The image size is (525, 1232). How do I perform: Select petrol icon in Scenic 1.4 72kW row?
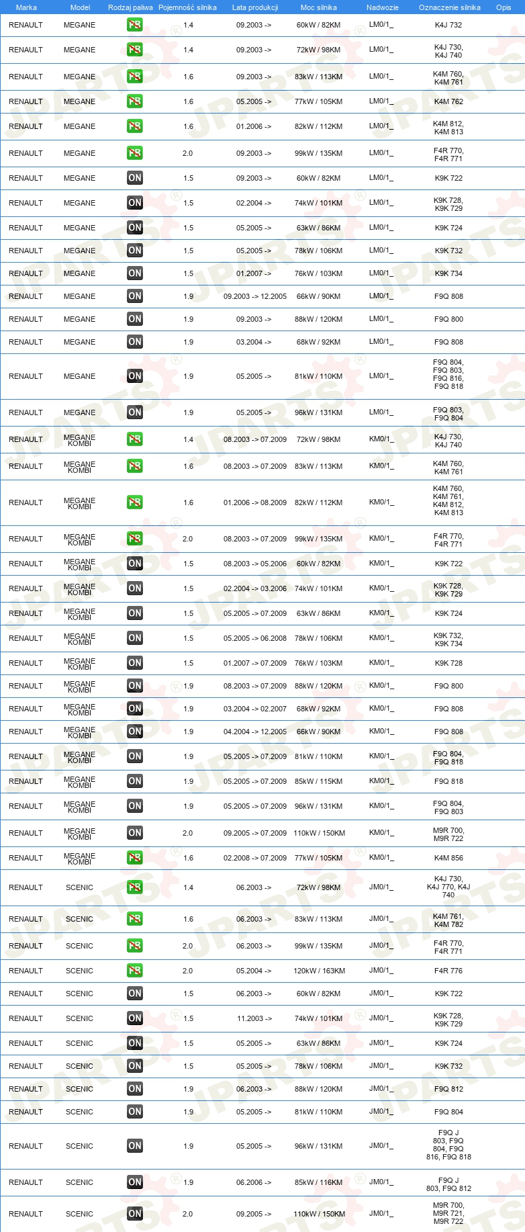pyautogui.click(x=135, y=887)
